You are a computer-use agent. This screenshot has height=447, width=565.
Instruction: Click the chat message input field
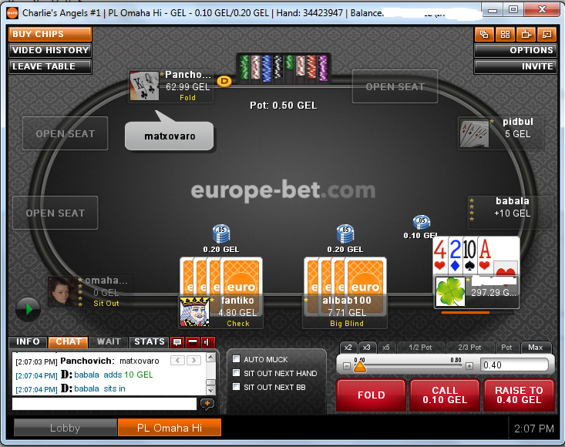(105, 404)
